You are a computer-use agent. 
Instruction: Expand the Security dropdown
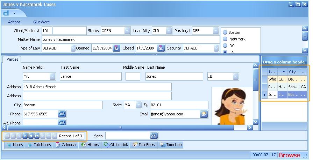(216, 48)
